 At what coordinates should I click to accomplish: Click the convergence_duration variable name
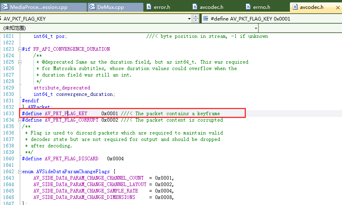[85, 94]
